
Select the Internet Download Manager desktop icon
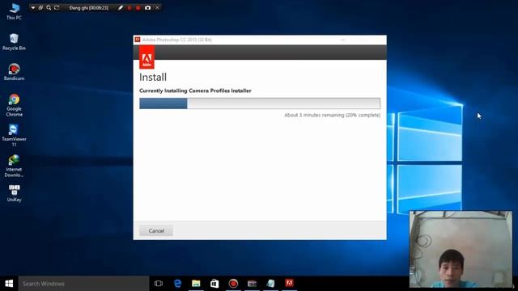tap(14, 166)
